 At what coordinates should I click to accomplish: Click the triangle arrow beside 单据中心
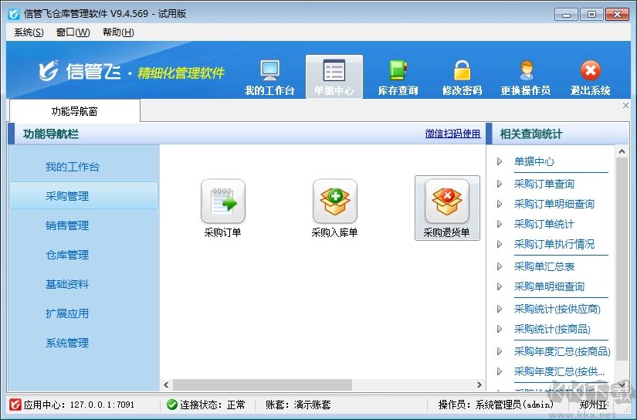[x=500, y=161]
